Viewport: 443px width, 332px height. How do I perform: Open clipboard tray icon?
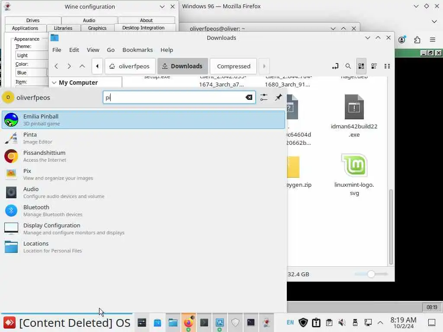[329, 322]
